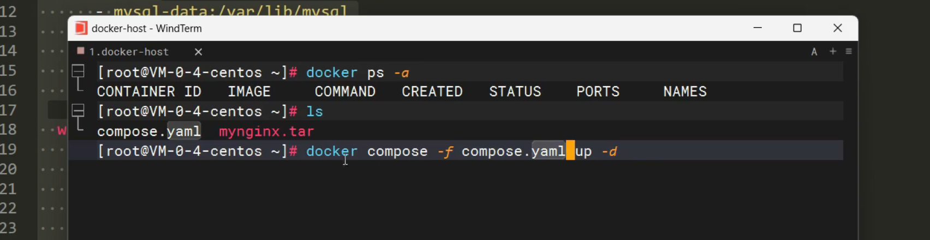The width and height of the screenshot is (930, 240).
Task: Minimize the WindTerm window
Action: tap(758, 28)
